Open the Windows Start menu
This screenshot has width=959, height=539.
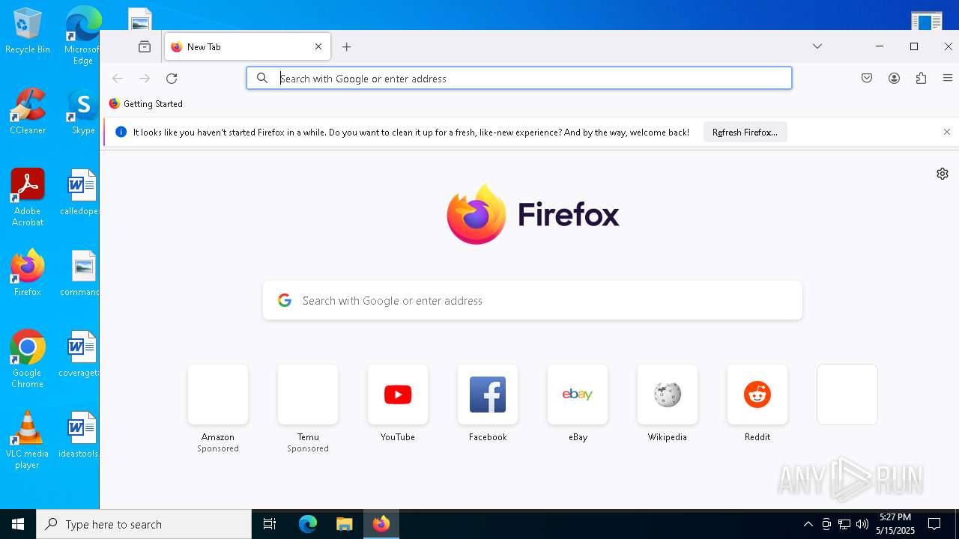(18, 524)
